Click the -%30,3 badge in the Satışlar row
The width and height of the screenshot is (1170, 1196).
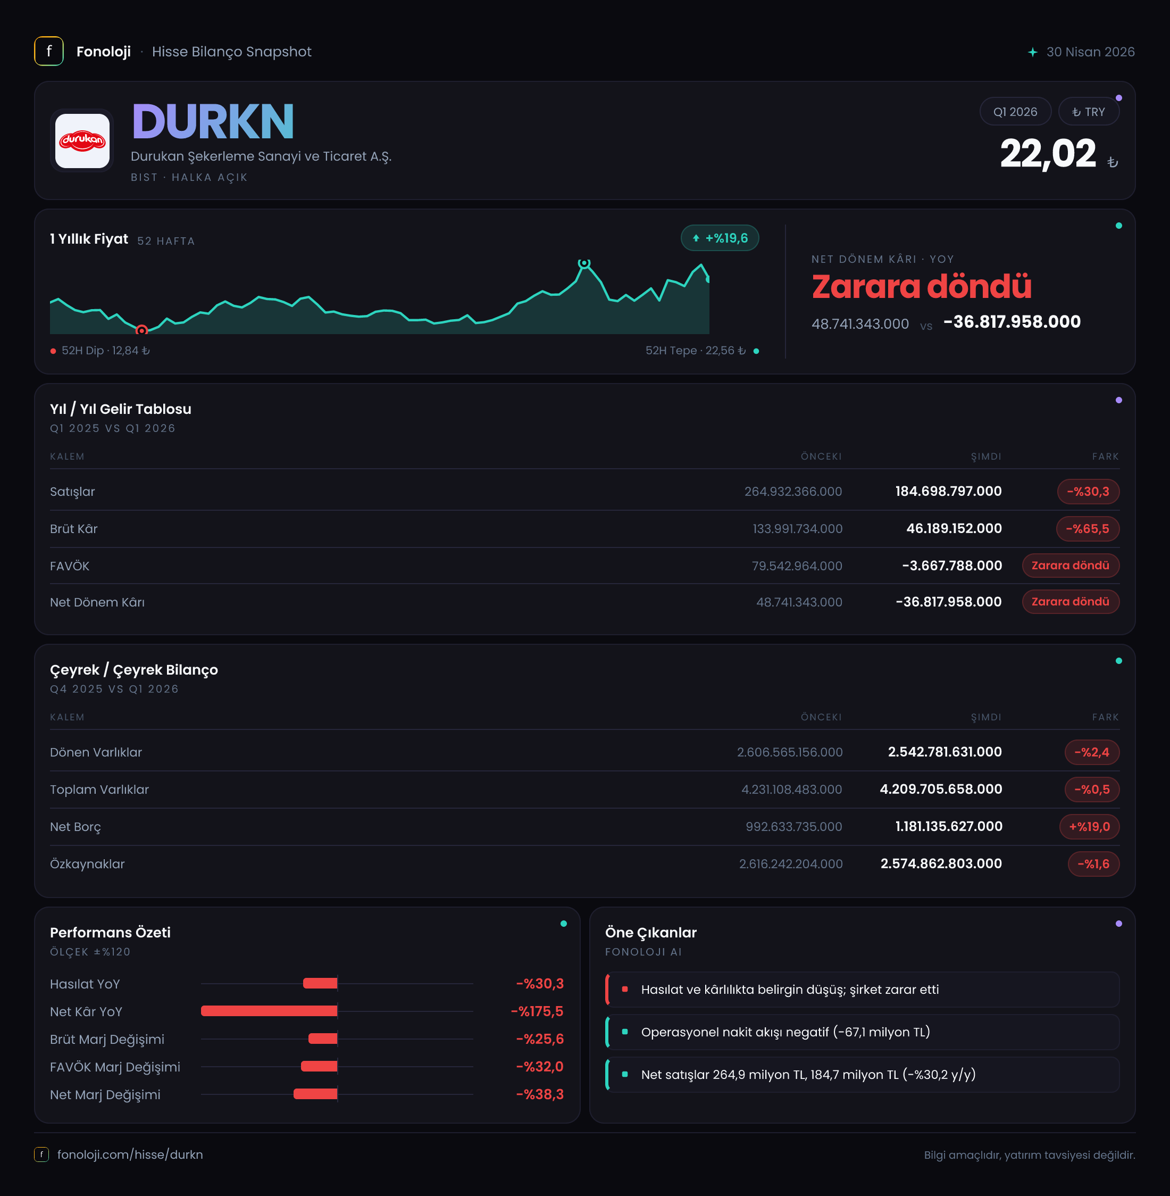click(1088, 492)
